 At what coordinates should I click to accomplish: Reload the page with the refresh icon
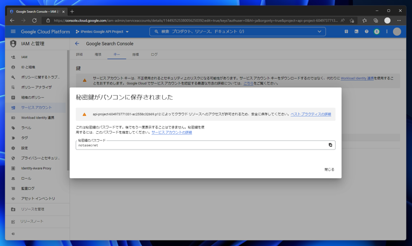(34, 21)
